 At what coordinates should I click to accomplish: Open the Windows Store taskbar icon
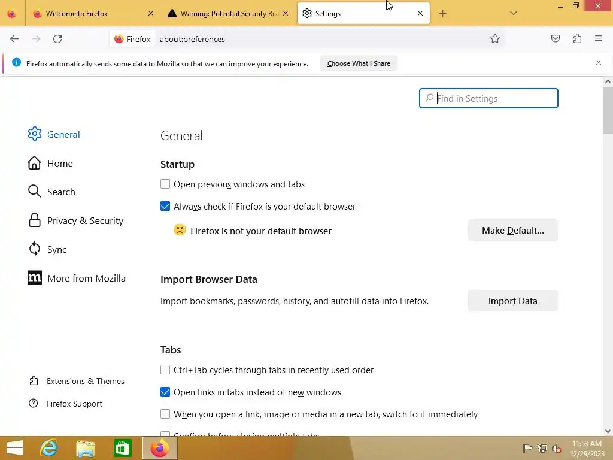point(122,448)
